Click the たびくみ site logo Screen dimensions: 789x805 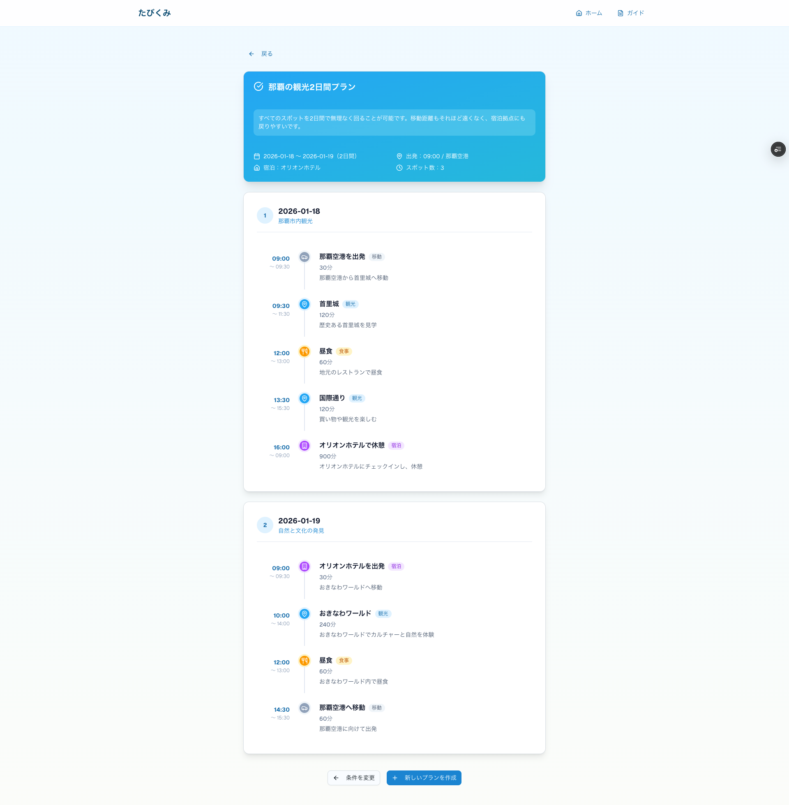[154, 13]
